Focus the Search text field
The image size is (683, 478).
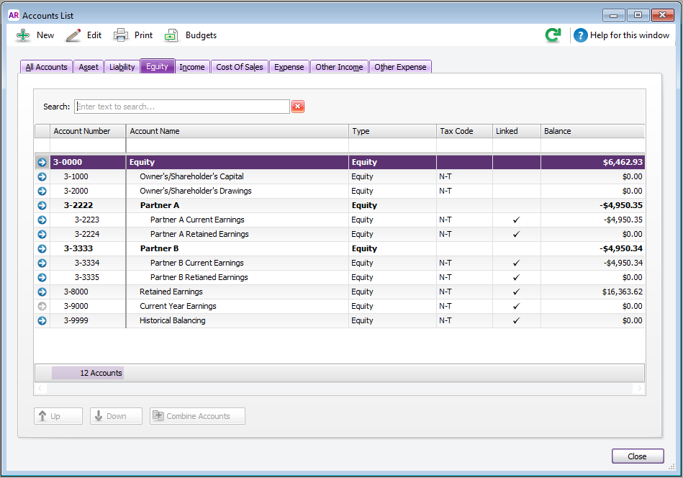pyautogui.click(x=182, y=107)
